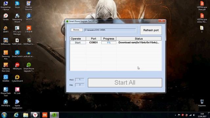
Task: Click the Start All button
Action: [125, 83]
